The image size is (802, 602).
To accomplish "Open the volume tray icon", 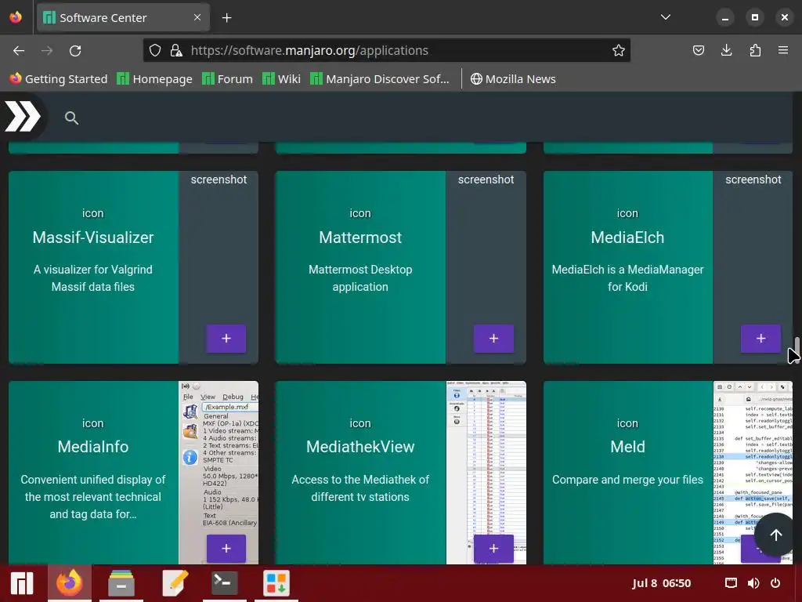I will pyautogui.click(x=753, y=583).
